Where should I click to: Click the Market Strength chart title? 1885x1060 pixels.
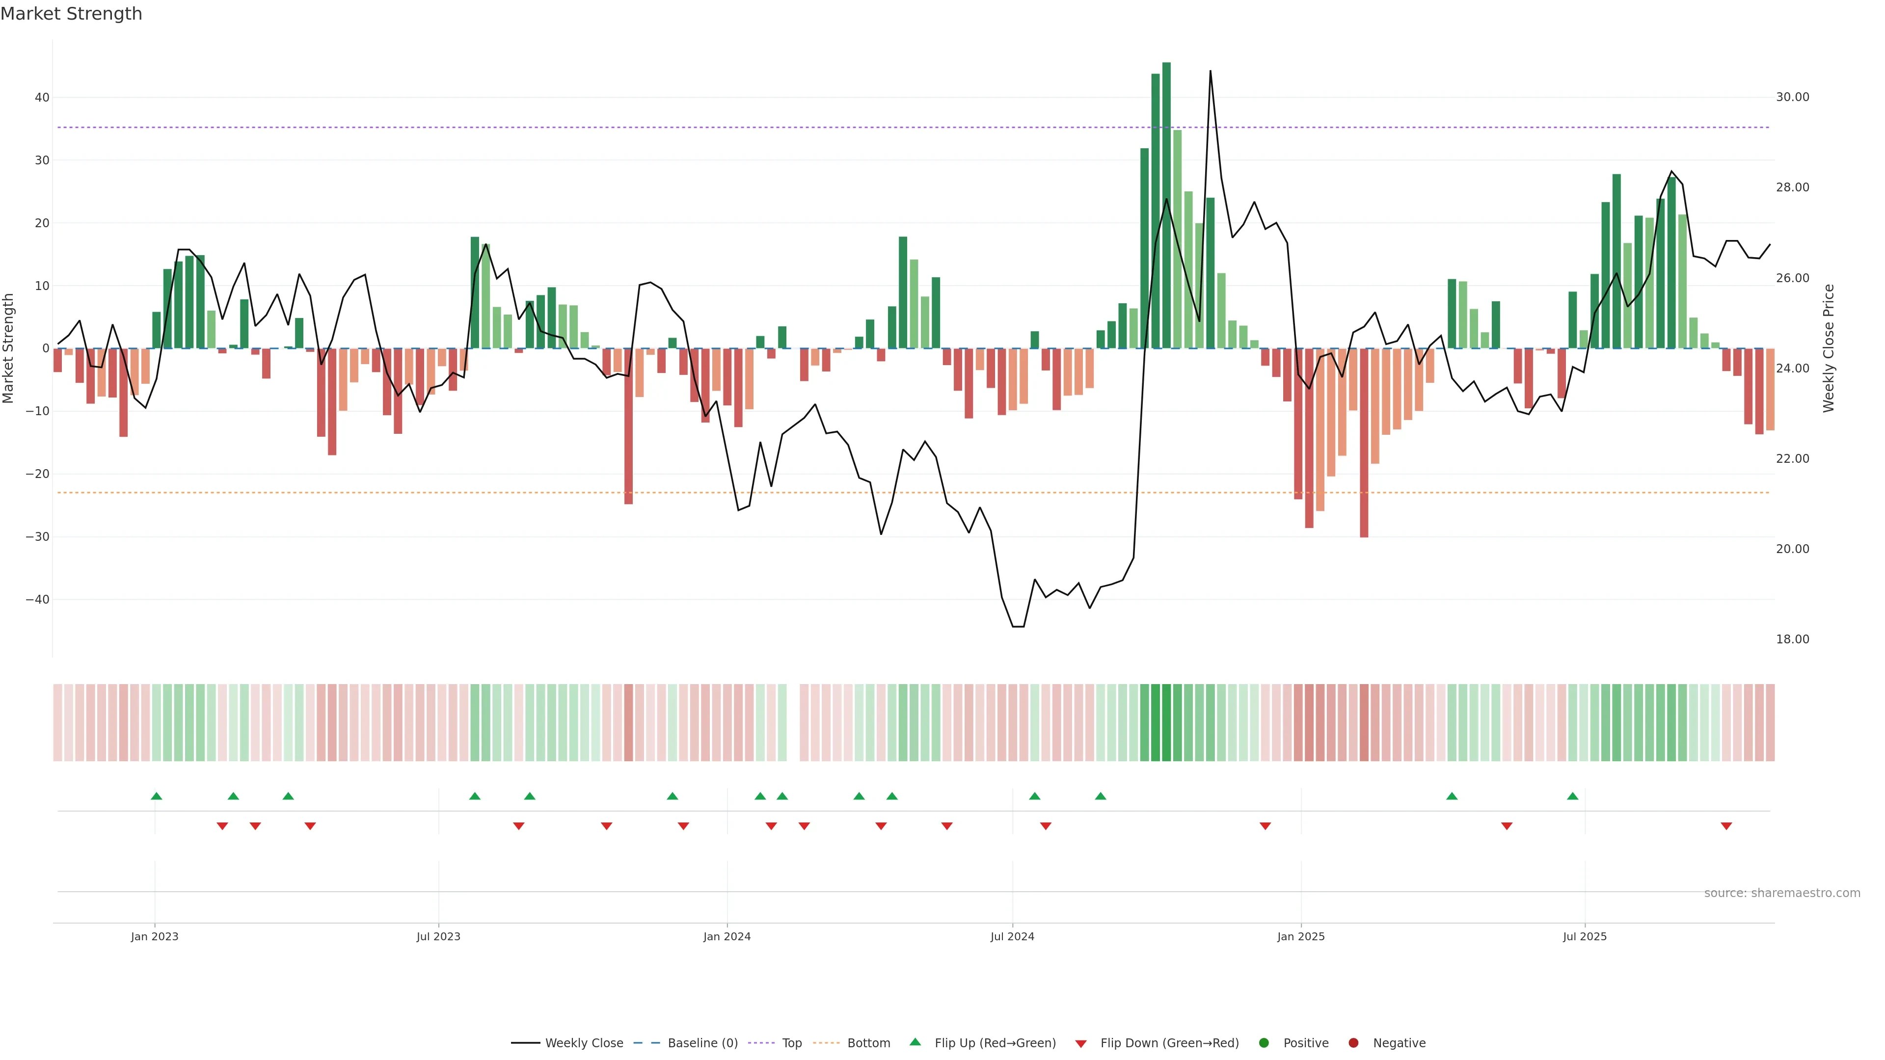71,14
